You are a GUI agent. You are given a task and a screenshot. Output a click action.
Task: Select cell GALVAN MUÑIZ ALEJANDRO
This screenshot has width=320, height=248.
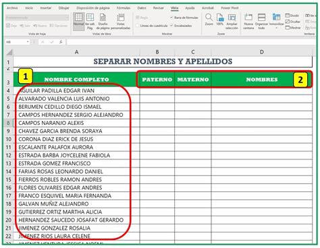pos(76,204)
